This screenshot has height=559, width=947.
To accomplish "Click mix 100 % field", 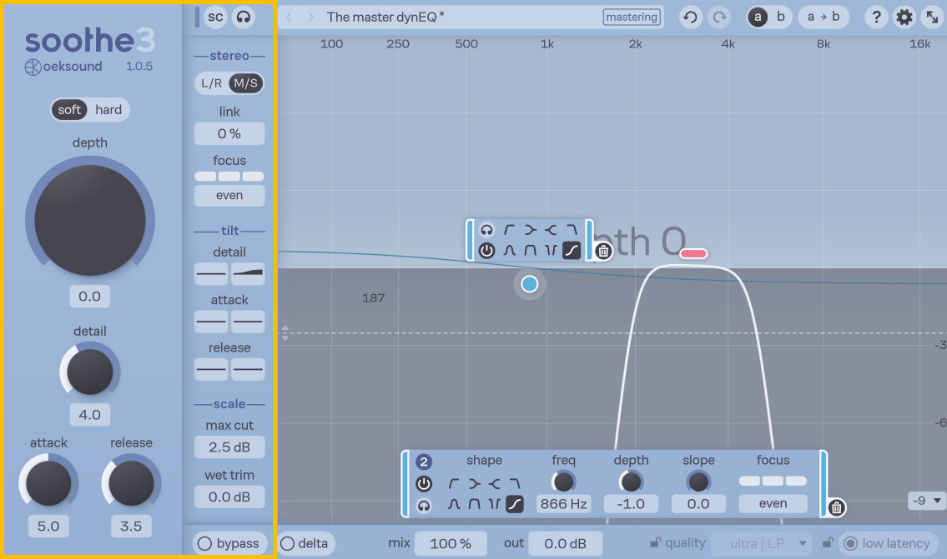I will pos(451,543).
